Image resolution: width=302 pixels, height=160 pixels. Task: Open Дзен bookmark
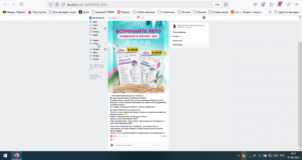[x=84, y=12]
